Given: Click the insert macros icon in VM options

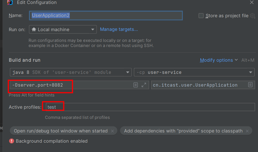Looking at the screenshot, I should click(136, 85).
